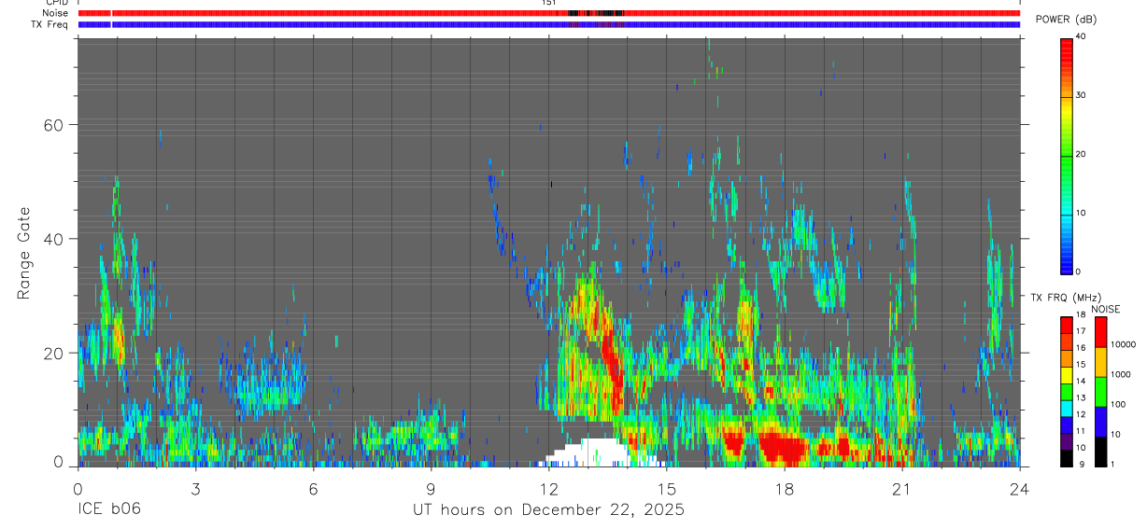Click the 16 label in the TX frequency legend
The width and height of the screenshot is (1147, 529).
click(1081, 347)
